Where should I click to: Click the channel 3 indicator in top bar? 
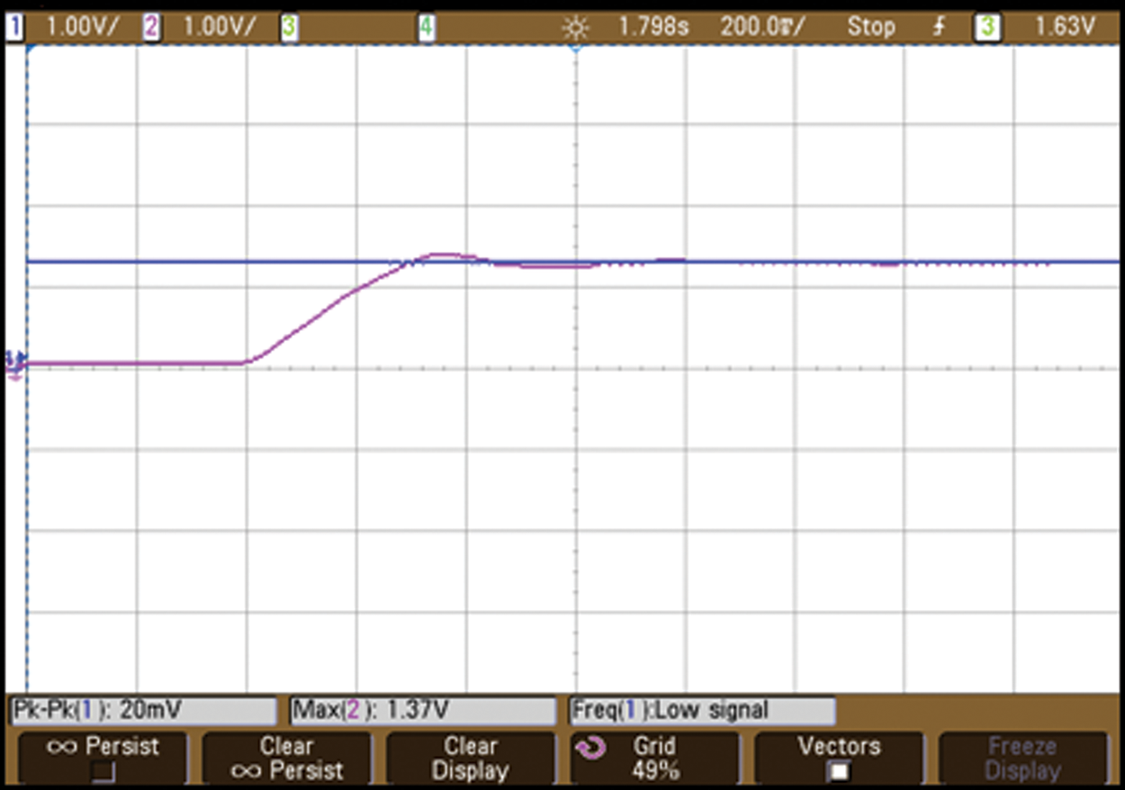[x=288, y=27]
